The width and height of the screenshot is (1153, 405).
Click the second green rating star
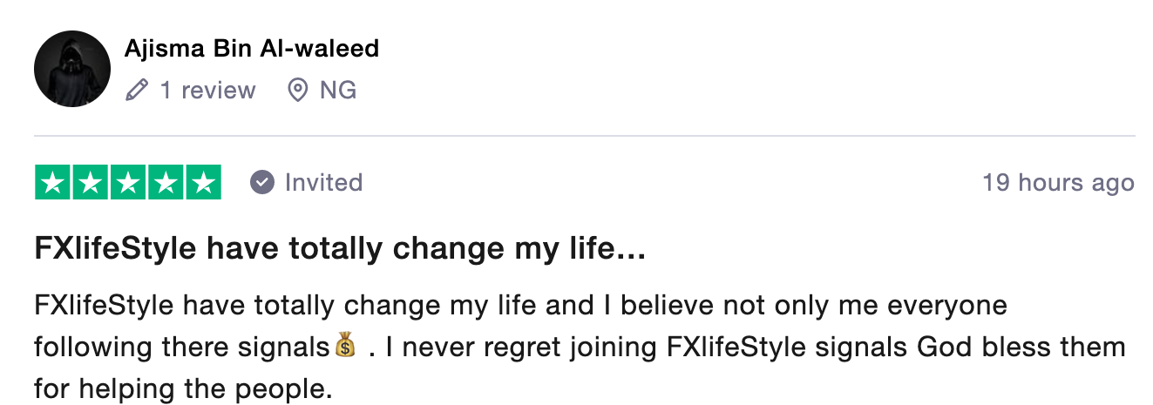91,182
